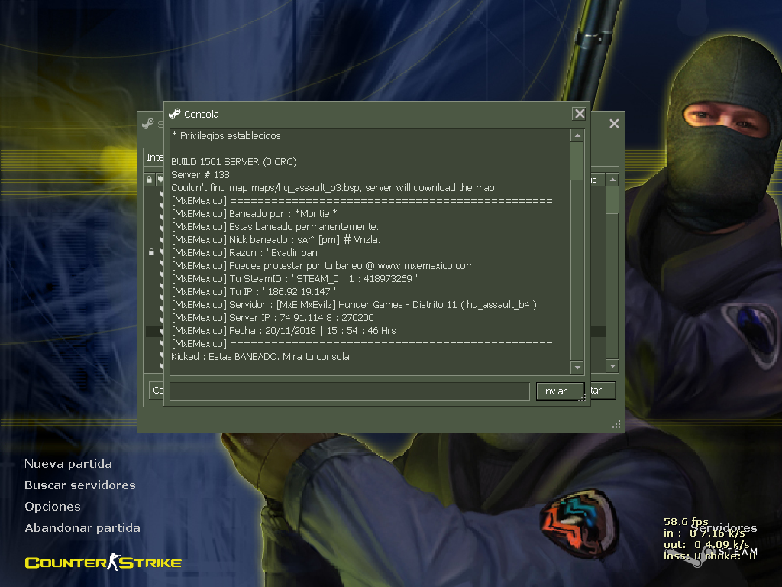The height and width of the screenshot is (587, 782).
Task: Click the "Razon : ' Evadir ban '" line
Action: [x=247, y=252]
